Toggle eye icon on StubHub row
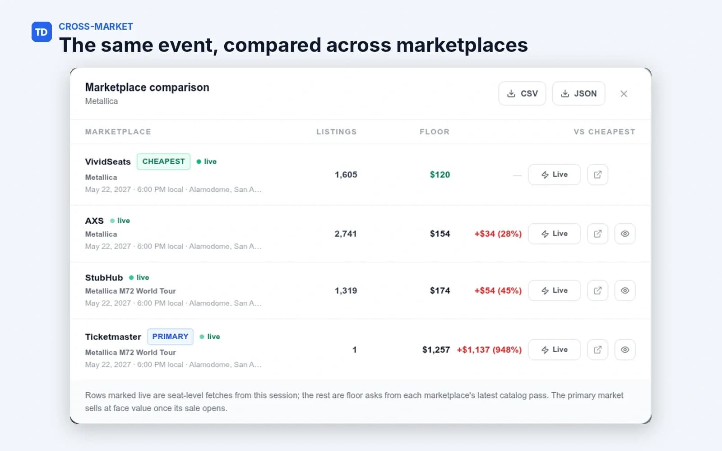722x451 pixels. coord(625,290)
